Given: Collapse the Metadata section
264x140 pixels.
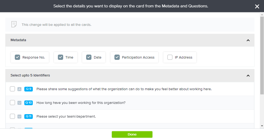Looking at the screenshot, I should 248,40.
